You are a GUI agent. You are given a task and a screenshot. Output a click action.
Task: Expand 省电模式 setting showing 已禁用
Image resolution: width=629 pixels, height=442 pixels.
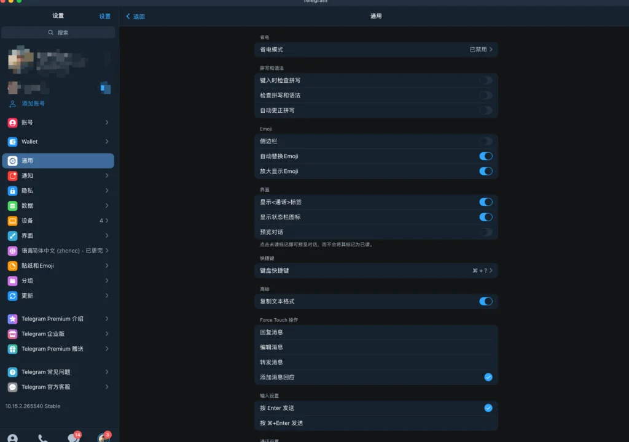click(x=375, y=50)
